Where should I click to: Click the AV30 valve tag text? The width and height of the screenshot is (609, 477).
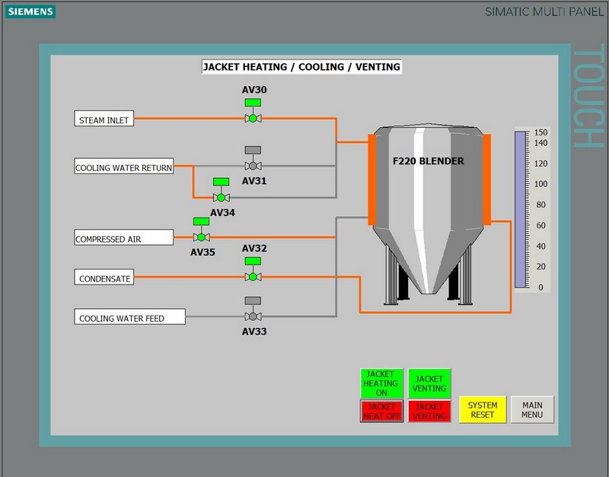coord(254,90)
